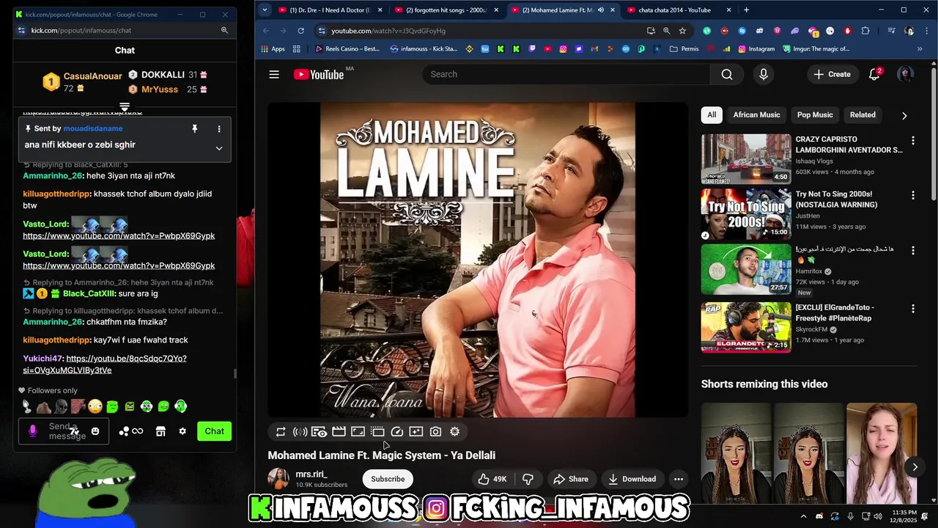Open chat settings gear in Kick chat
This screenshot has width=938, height=528.
pos(182,431)
